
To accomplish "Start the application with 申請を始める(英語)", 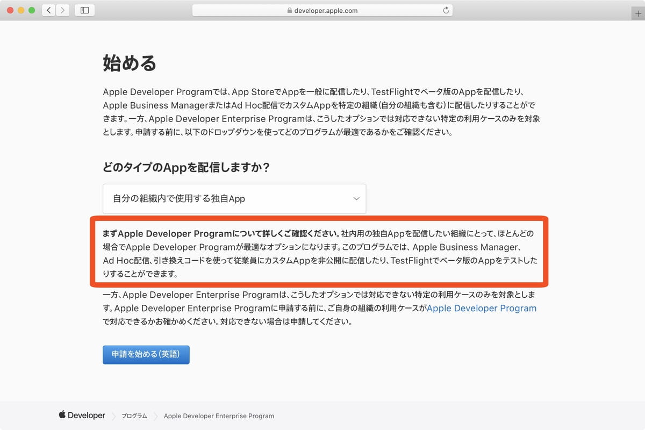I will pos(146,355).
